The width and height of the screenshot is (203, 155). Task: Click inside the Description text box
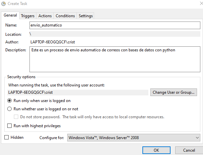pyautogui.click(x=115, y=59)
